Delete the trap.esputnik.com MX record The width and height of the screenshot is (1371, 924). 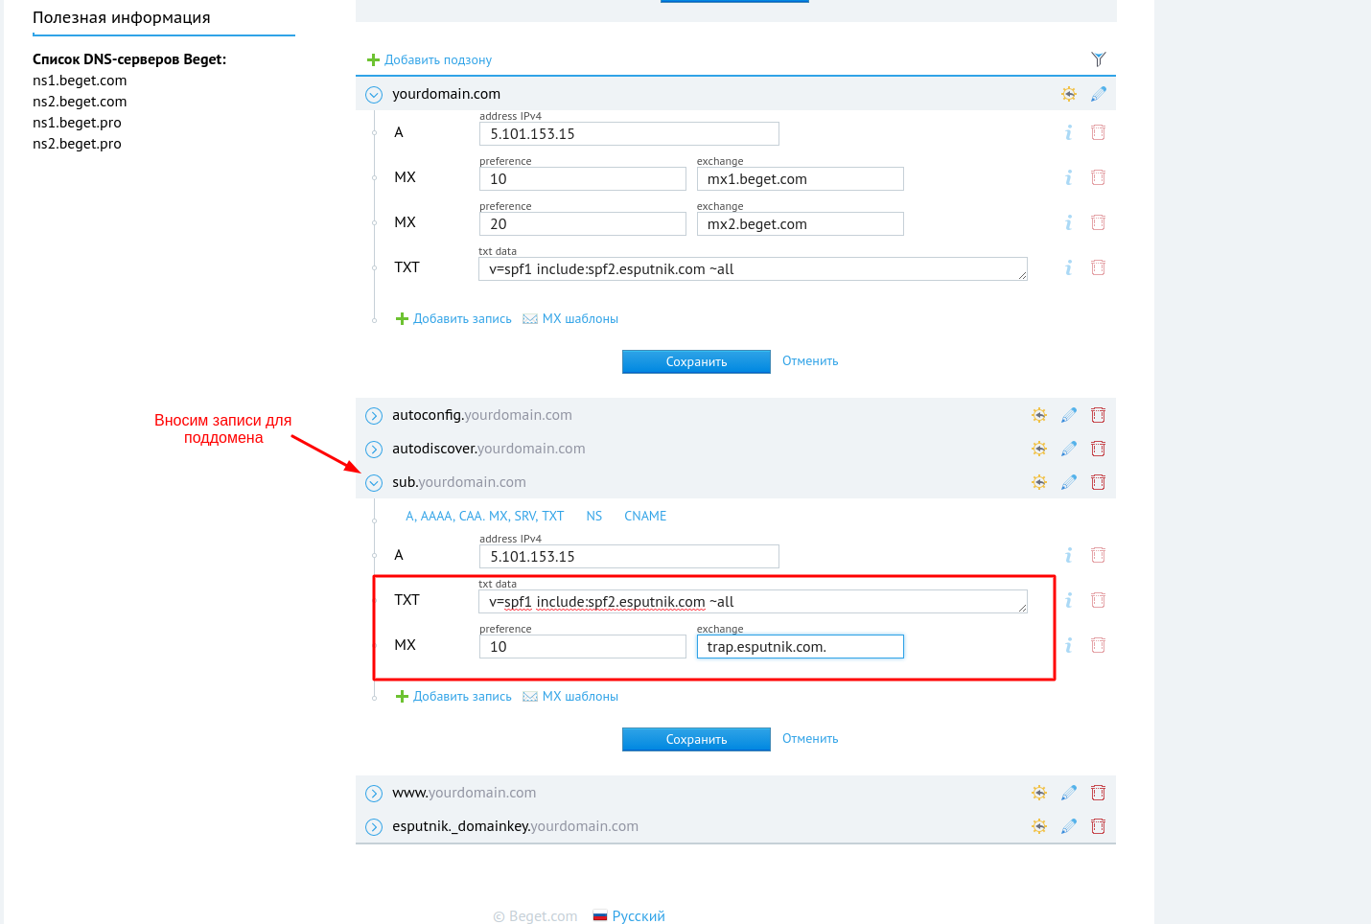1099,645
